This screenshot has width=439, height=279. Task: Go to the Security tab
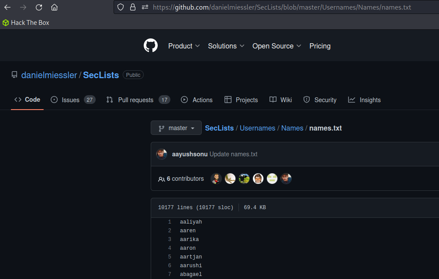[320, 100]
